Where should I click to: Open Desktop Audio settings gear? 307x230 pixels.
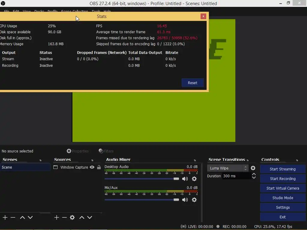tap(194, 179)
